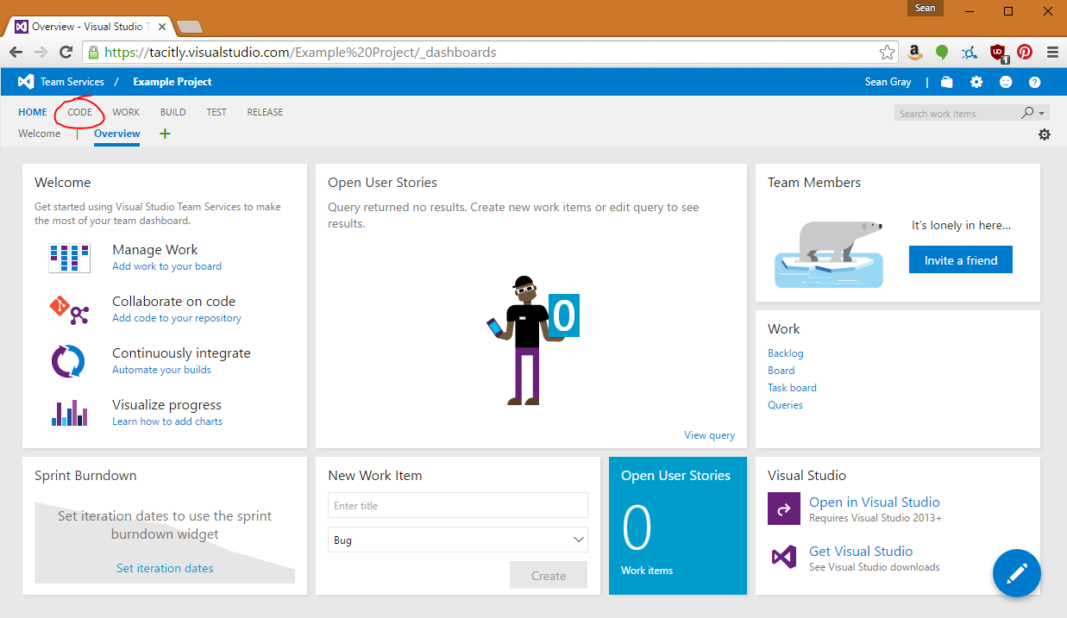Click the Pinterest extension icon
1067x618 pixels.
pos(1025,52)
